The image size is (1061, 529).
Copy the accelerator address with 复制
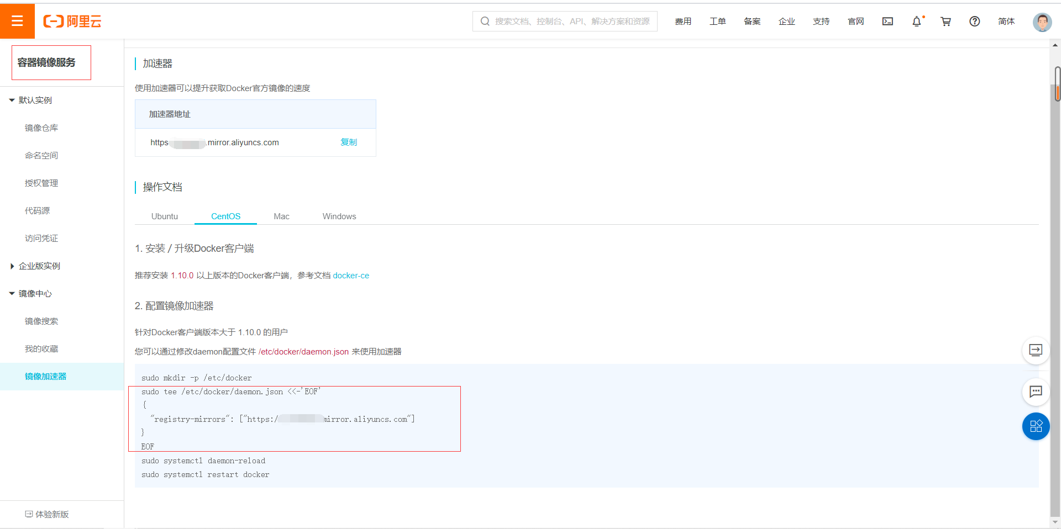pyautogui.click(x=349, y=142)
